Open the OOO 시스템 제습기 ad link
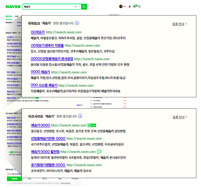The image size is (201, 188). pyautogui.click(x=44, y=85)
